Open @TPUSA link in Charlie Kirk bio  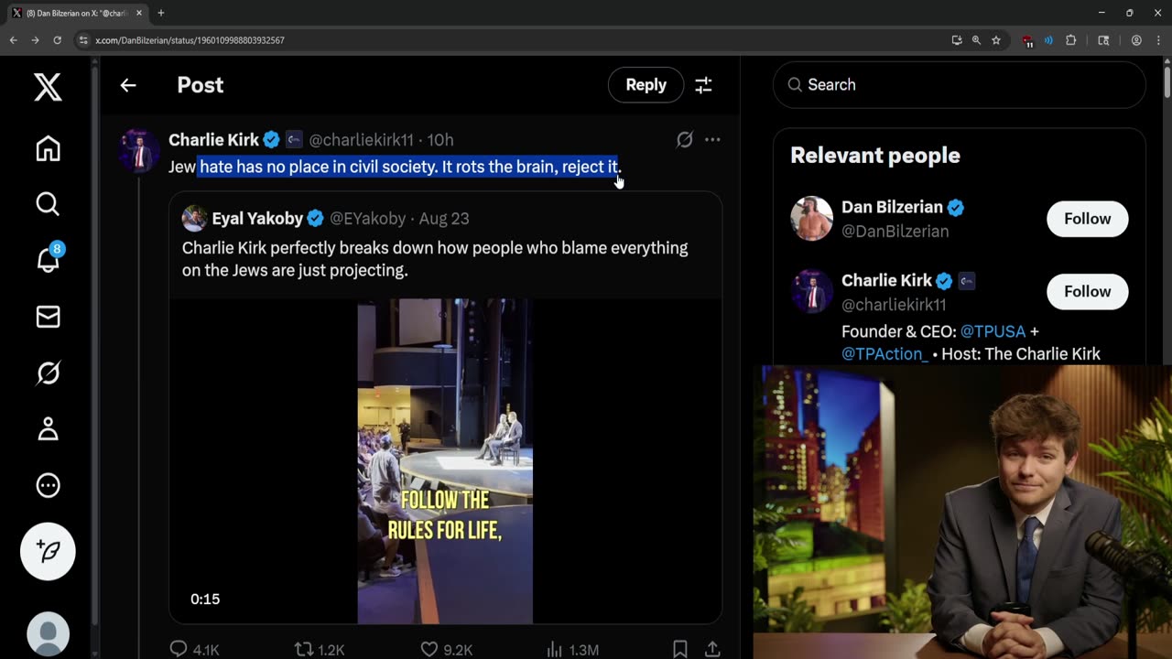tap(993, 331)
